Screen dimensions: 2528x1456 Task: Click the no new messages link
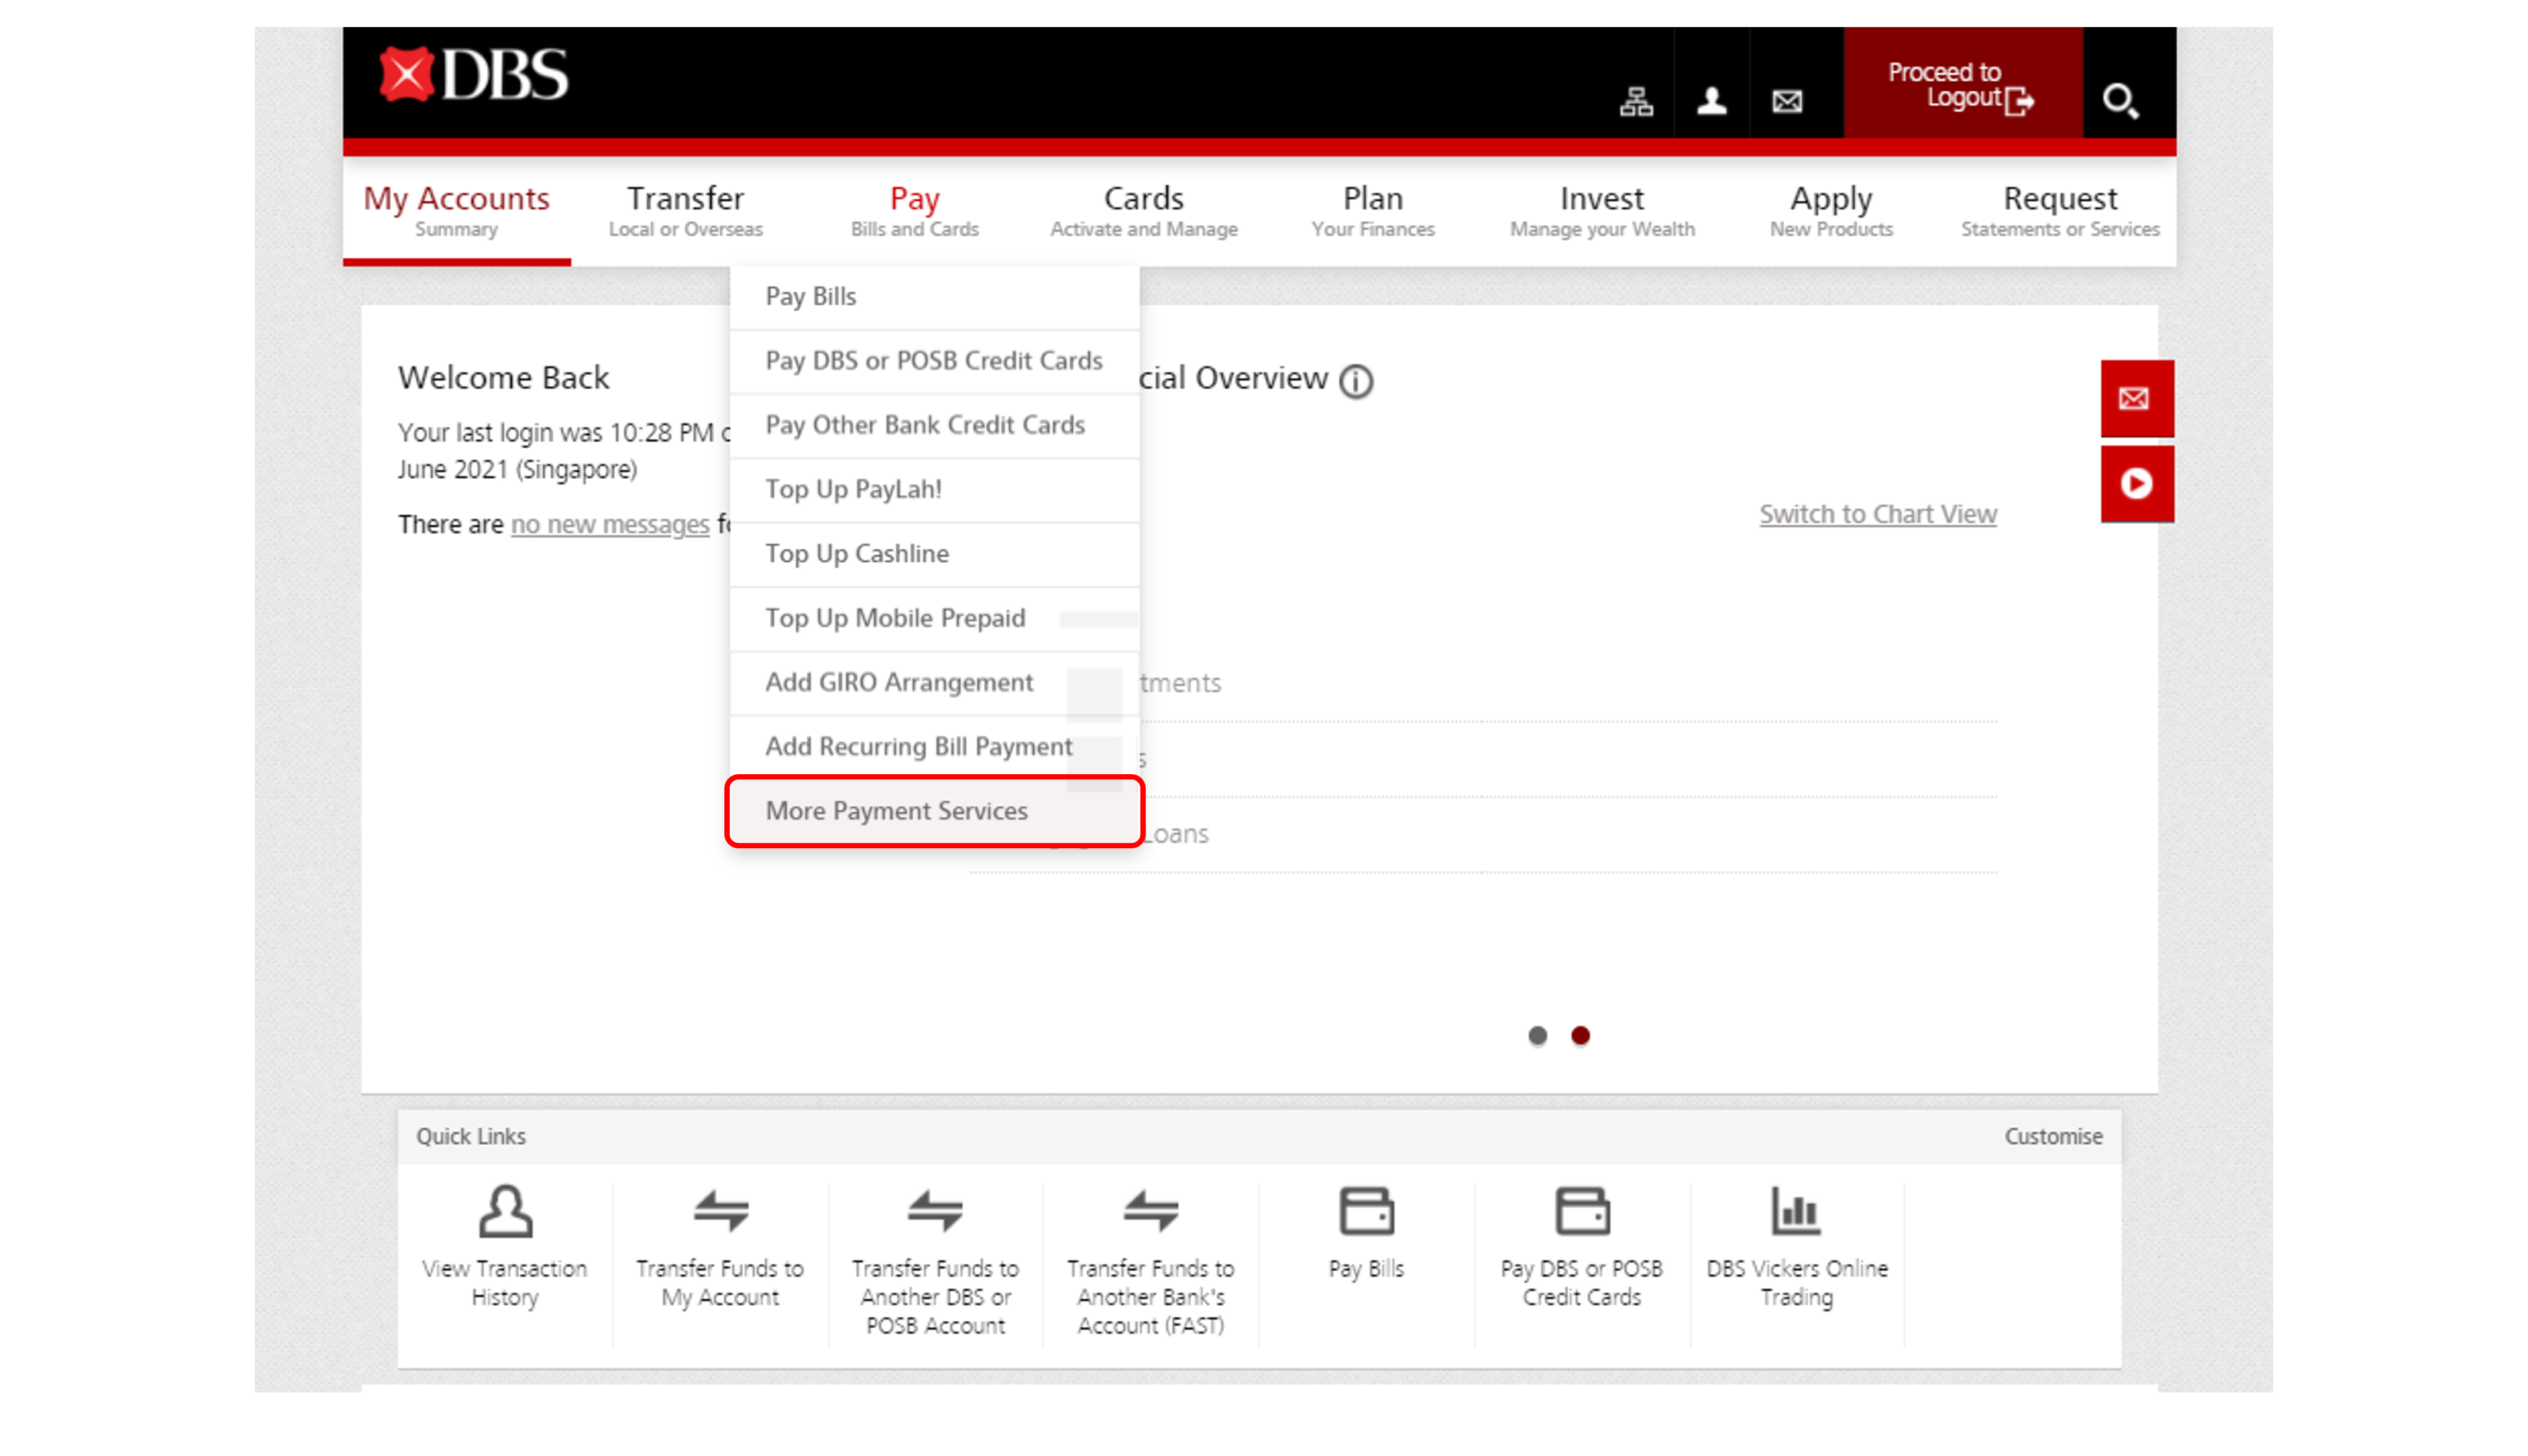pyautogui.click(x=610, y=524)
